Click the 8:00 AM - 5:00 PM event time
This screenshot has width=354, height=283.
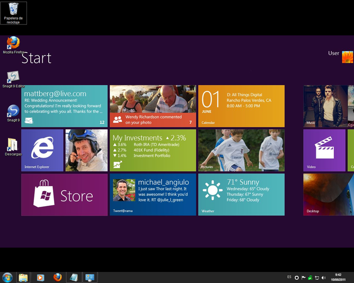[x=243, y=106]
